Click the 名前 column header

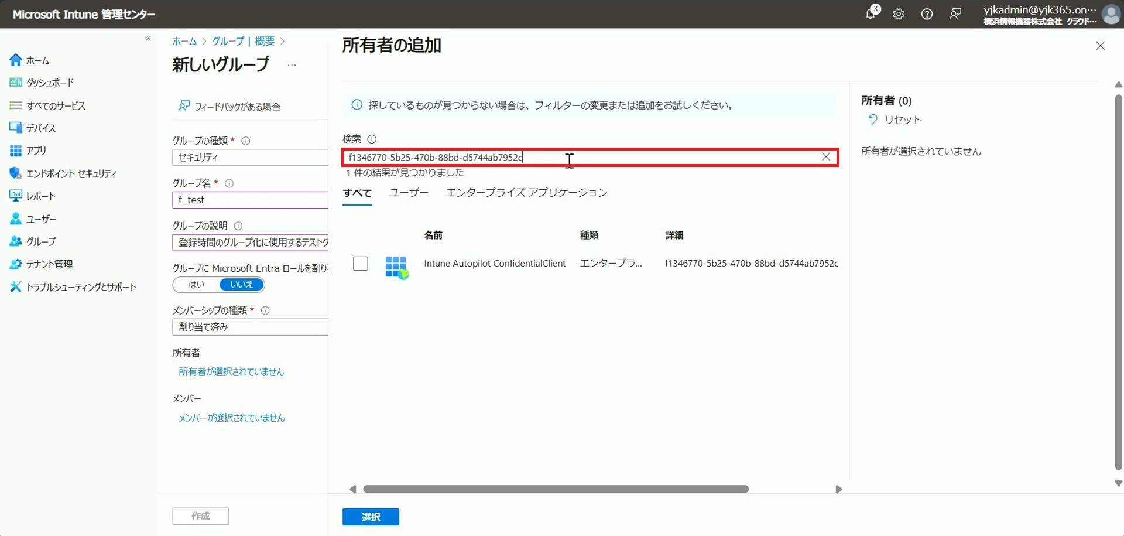[433, 235]
